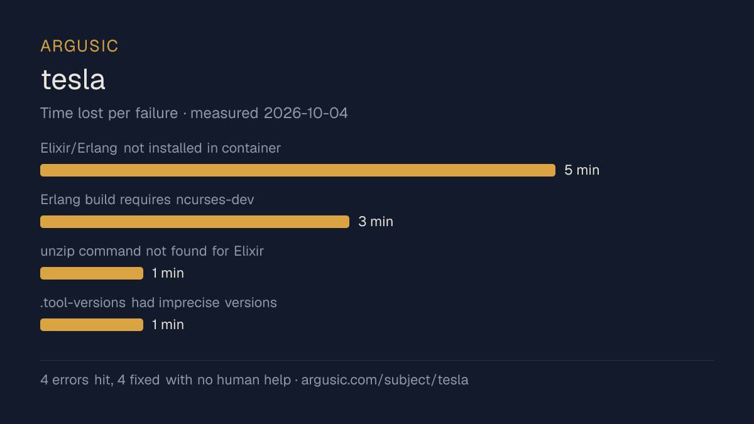Click the unzip command not found label
Viewport: 754px width, 424px height.
(152, 251)
